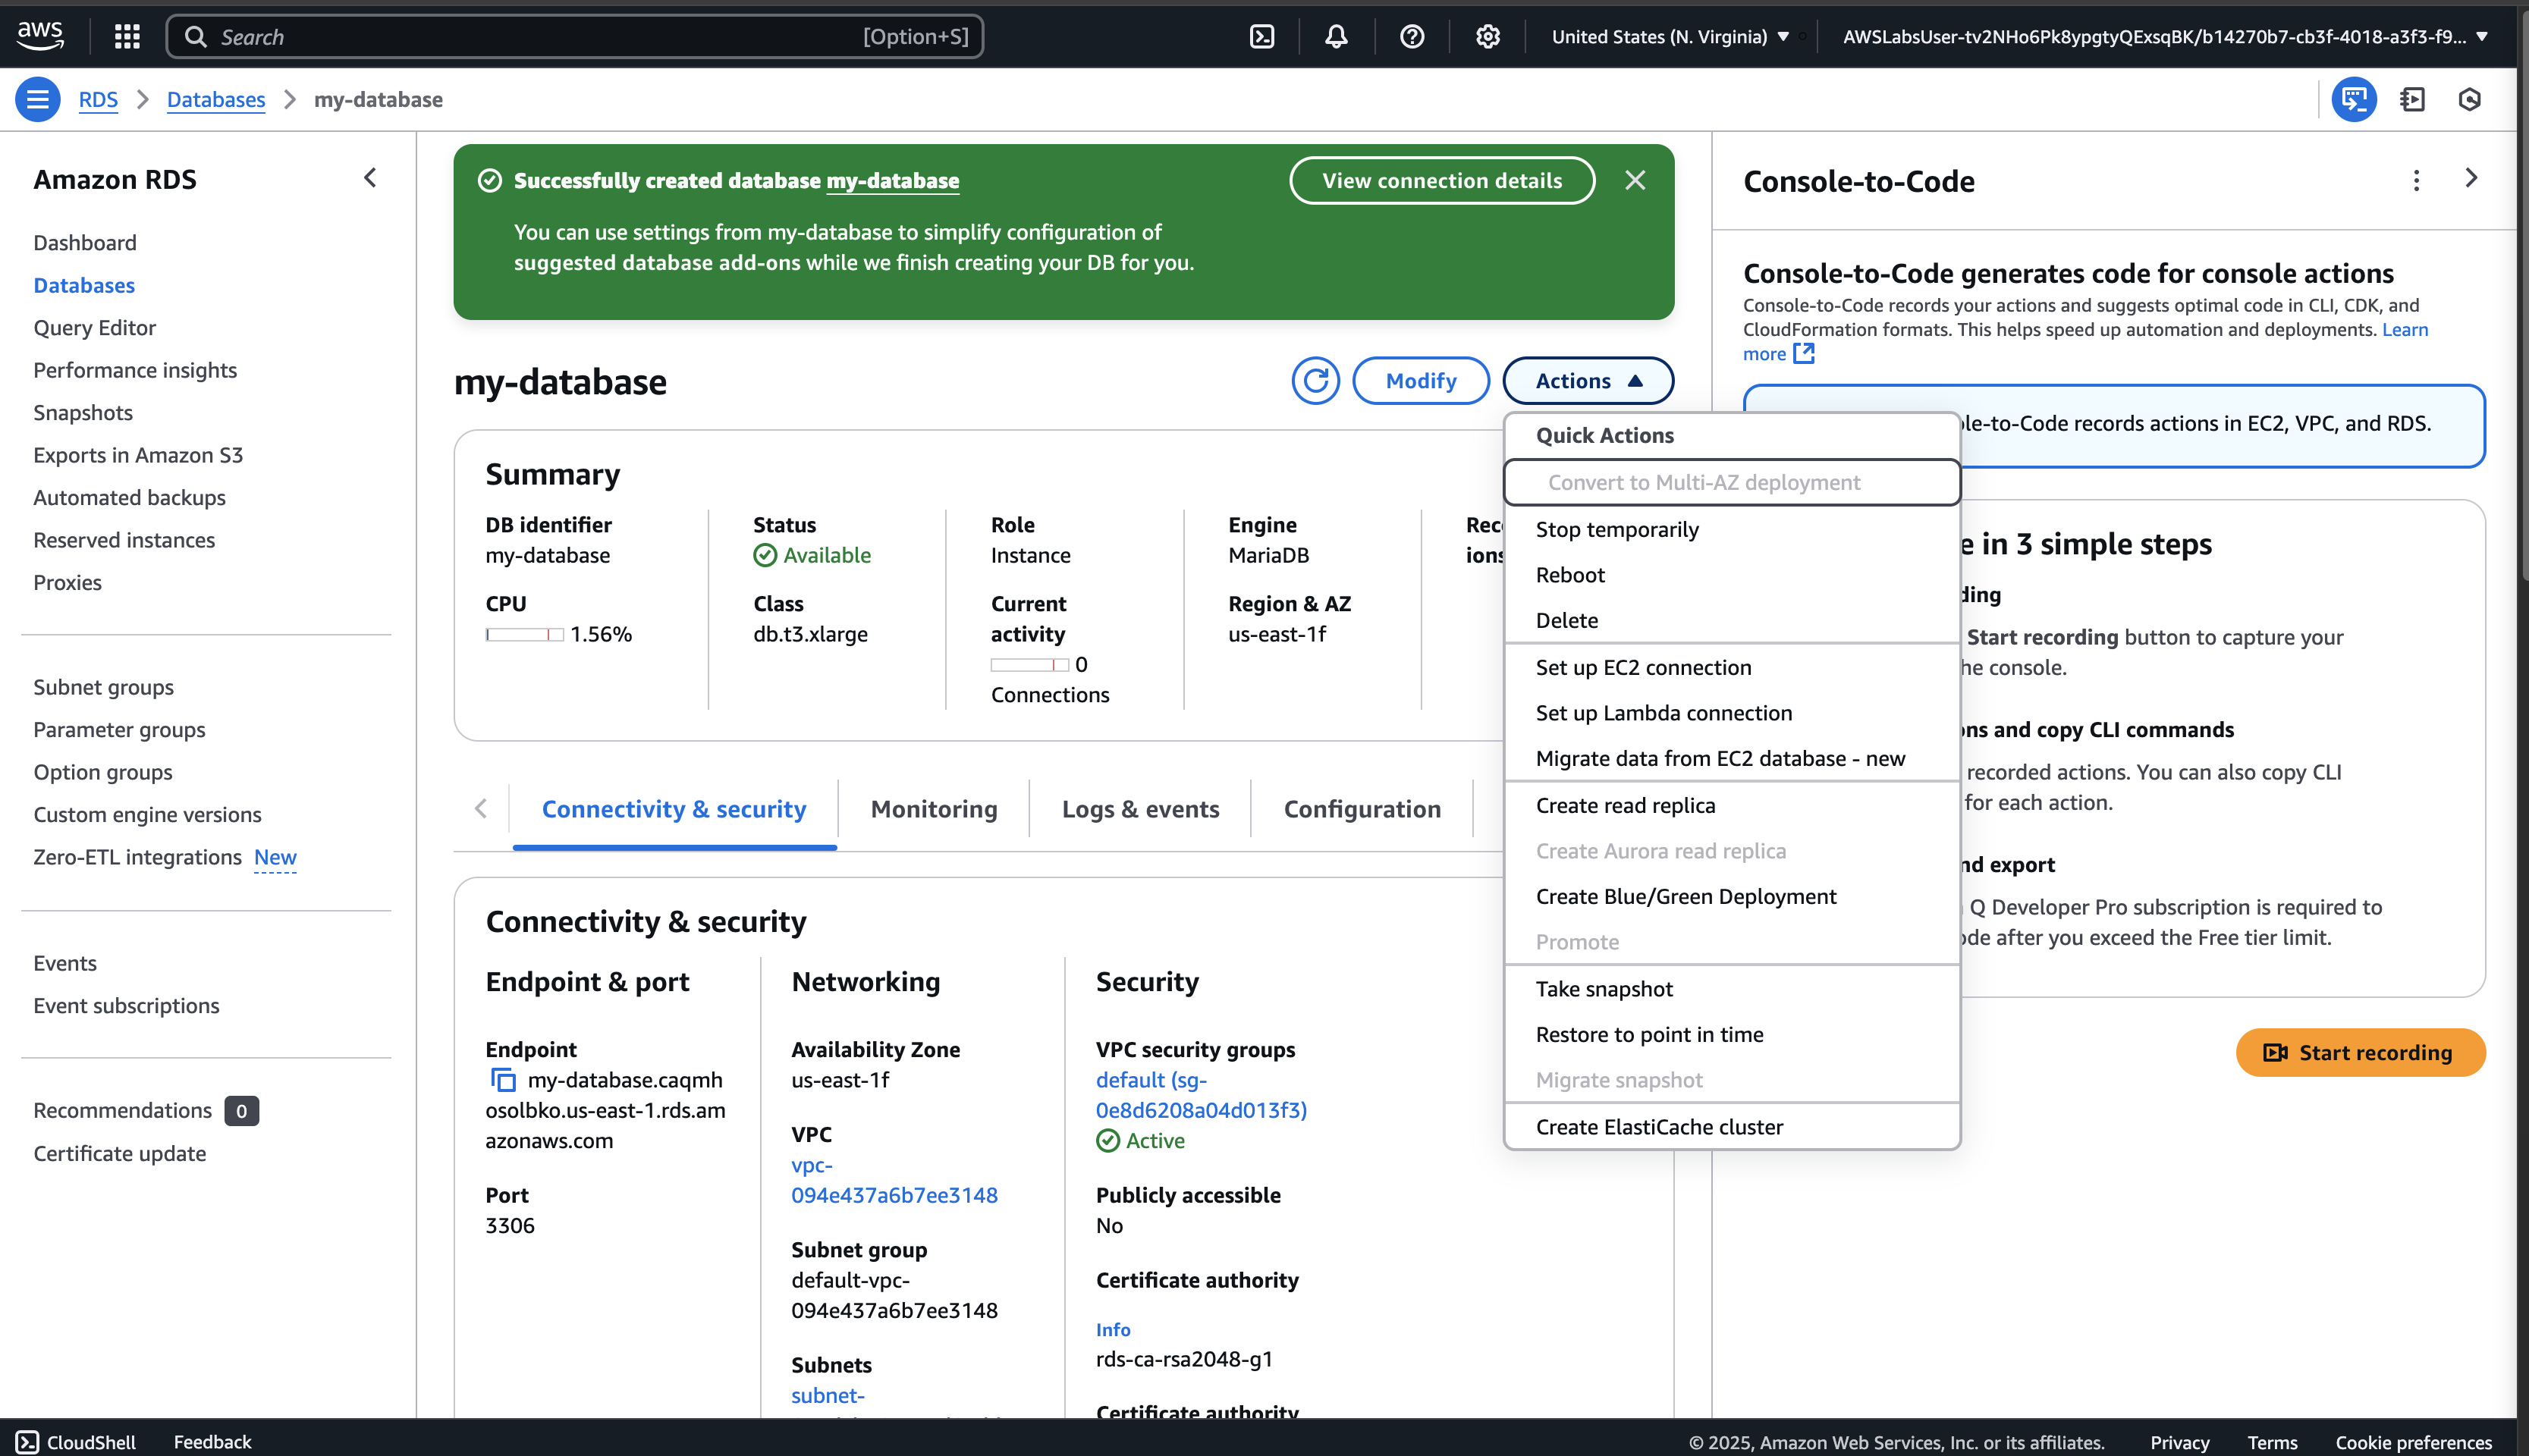Choose Migrate data from EC2 database - new
Viewport: 2529px width, 1456px height.
1731,759
